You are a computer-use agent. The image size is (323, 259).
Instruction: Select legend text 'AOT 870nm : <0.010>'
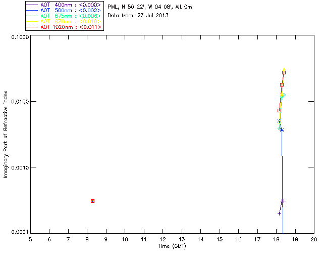(x=71, y=21)
